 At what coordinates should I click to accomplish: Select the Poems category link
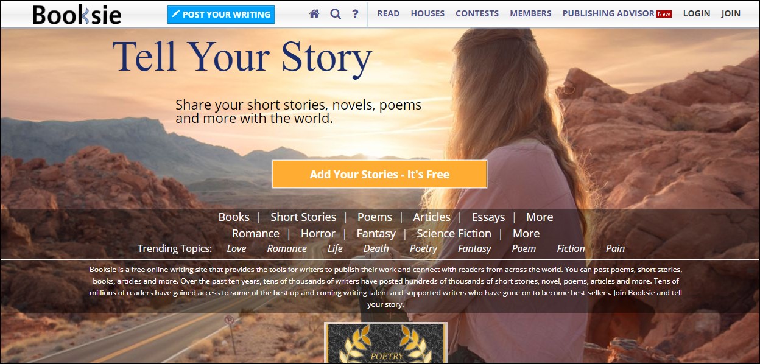(x=375, y=217)
